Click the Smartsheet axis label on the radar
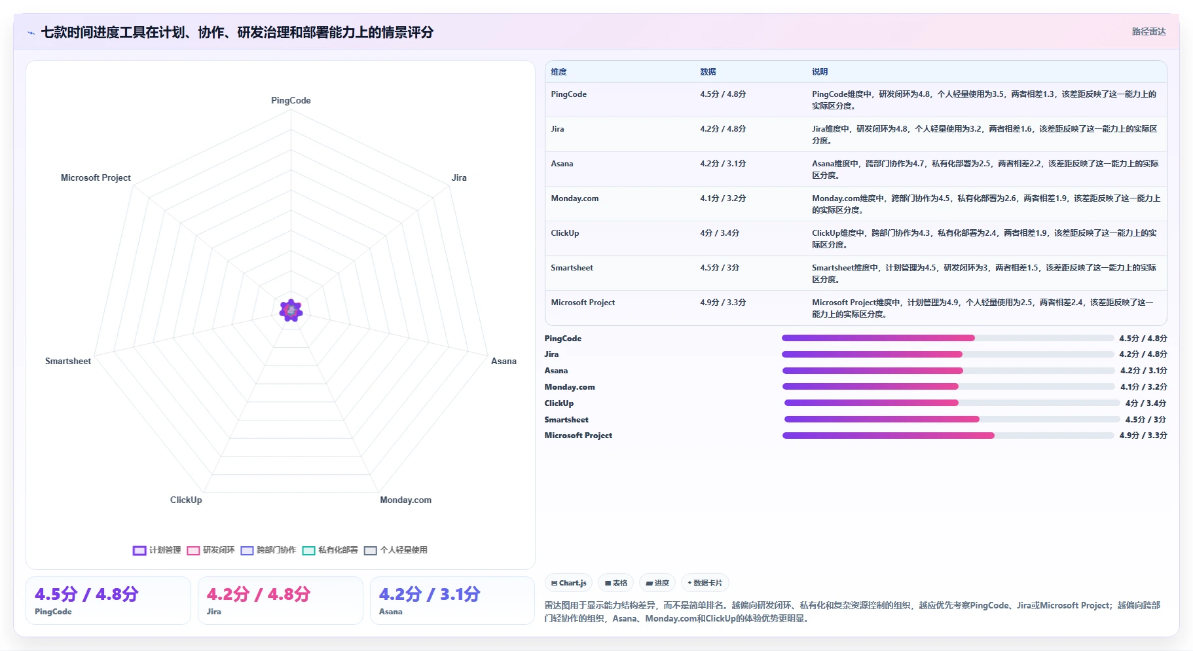The width and height of the screenshot is (1193, 651). (x=68, y=362)
